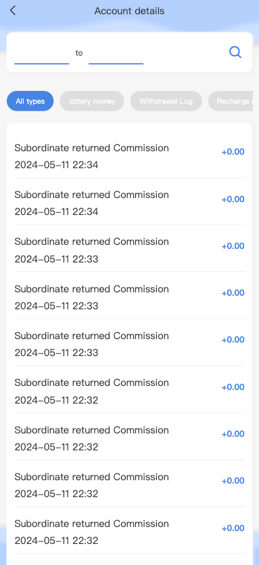This screenshot has width=259, height=565.
Task: Switch to the lottery money tab
Action: (92, 101)
